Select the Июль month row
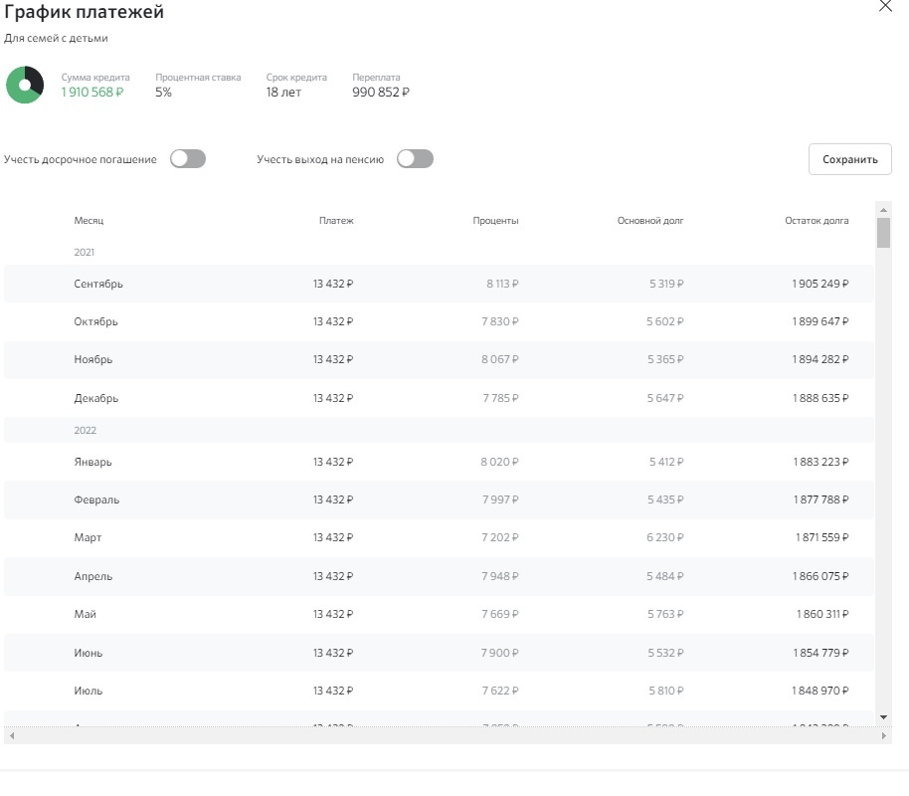This screenshot has width=909, height=796. [439, 691]
